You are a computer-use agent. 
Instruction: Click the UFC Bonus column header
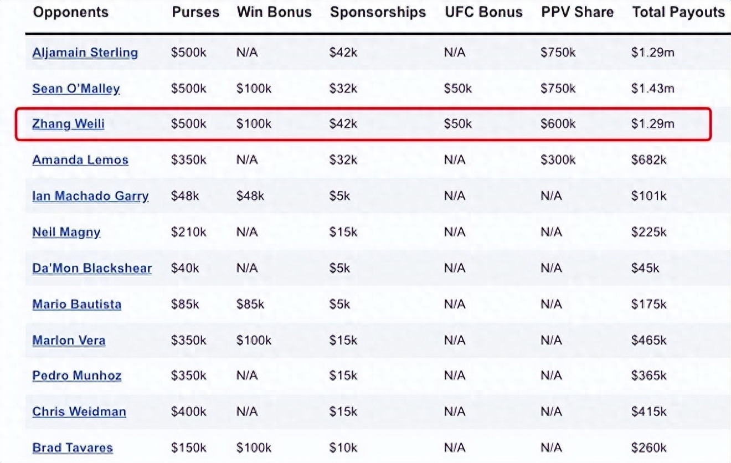(483, 13)
